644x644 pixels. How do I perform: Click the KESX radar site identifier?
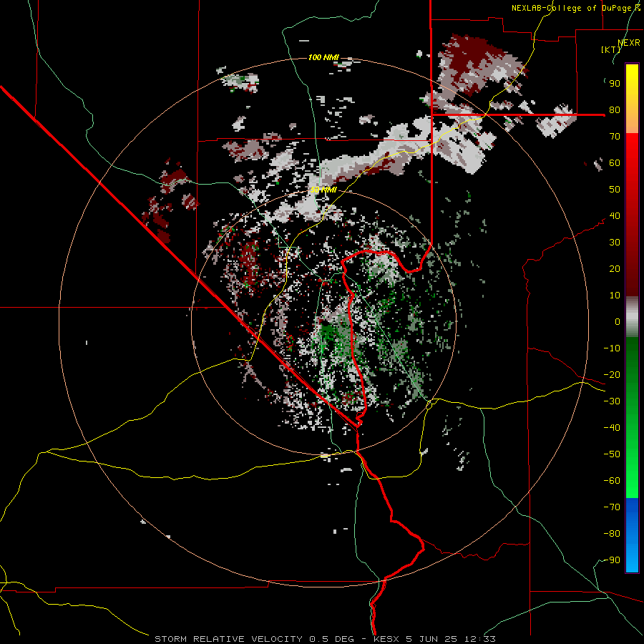click(386, 639)
